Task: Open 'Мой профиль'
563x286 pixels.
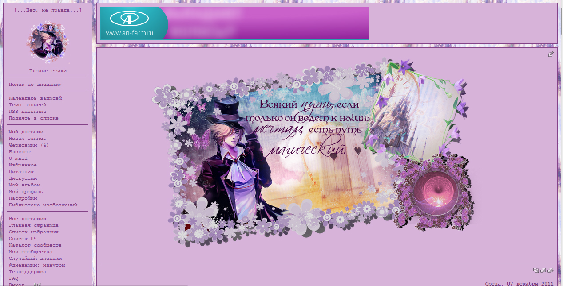Action: [26, 191]
